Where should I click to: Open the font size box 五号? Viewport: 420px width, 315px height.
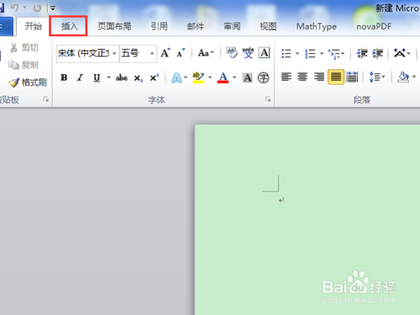[138, 53]
